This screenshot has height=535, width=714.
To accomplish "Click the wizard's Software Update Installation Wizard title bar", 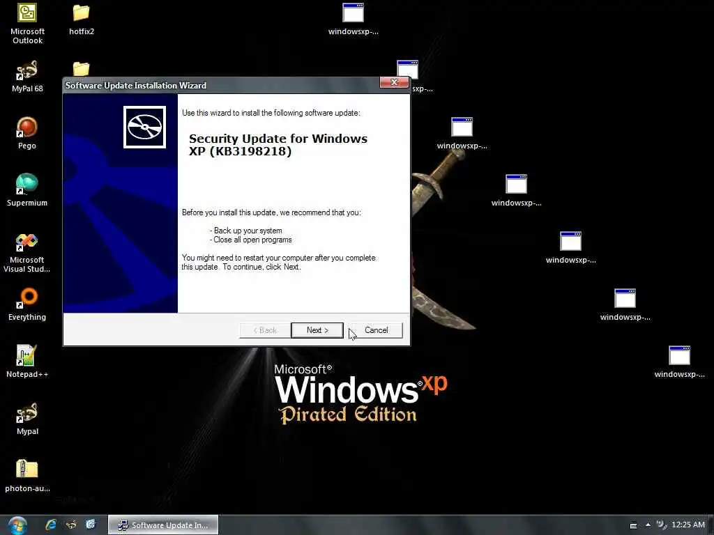I will (x=221, y=86).
